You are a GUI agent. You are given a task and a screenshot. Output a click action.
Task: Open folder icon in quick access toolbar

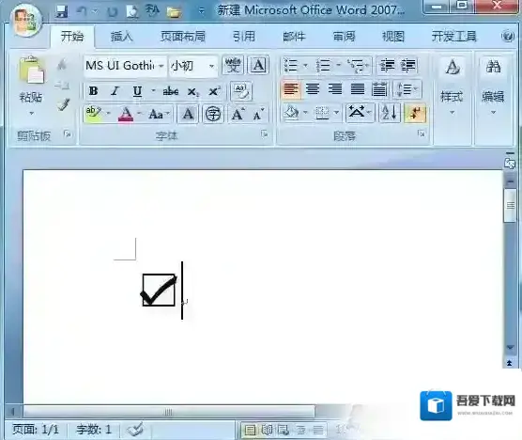[174, 12]
